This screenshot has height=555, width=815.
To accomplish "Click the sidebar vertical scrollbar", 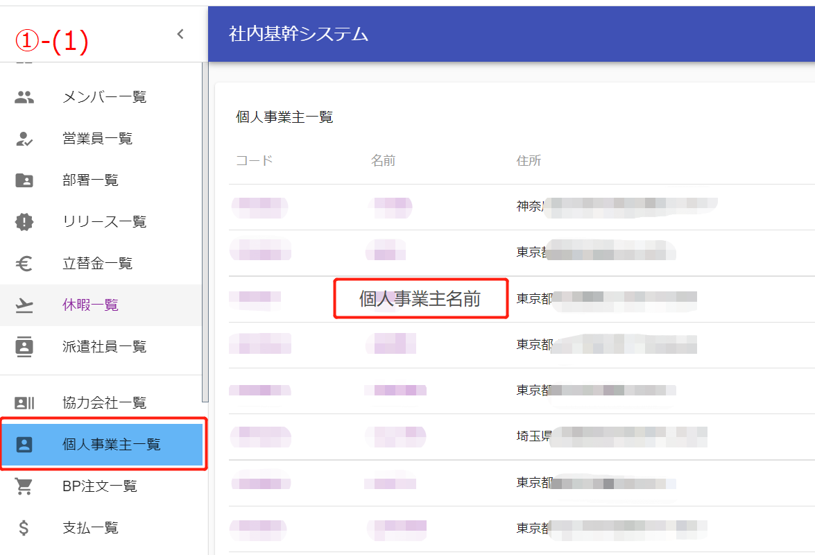I will (205, 229).
